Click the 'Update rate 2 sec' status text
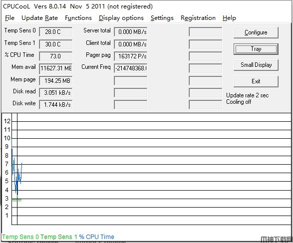Image resolution: width=293 pixels, height=243 pixels. pyautogui.click(x=248, y=95)
